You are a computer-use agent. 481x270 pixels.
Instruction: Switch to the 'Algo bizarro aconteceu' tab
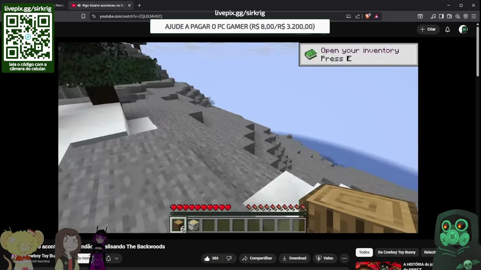point(101,6)
